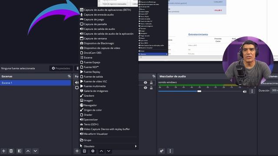
Task: Move scene up arrow in Escenas panel
Action: coord(28,151)
